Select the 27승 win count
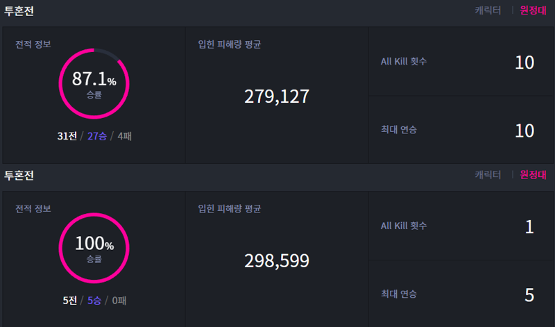Viewport: 555px width, 327px height. point(97,136)
